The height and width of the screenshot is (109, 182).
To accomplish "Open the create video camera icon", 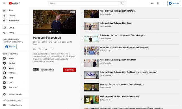I will [x=152, y=3].
